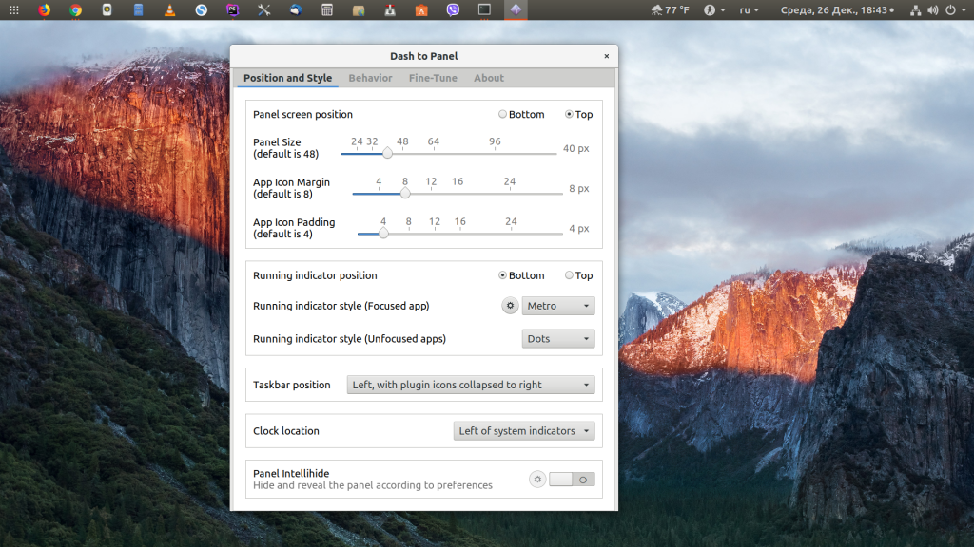Screen dimensions: 974x547
Task: Launch Google Chrome from the panel
Action: click(x=75, y=10)
